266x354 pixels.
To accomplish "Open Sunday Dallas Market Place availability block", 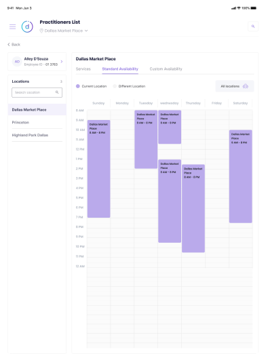I will (99, 169).
